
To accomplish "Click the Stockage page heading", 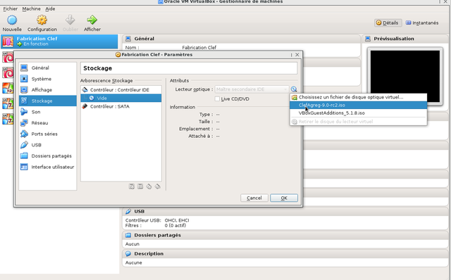I will click(x=97, y=68).
